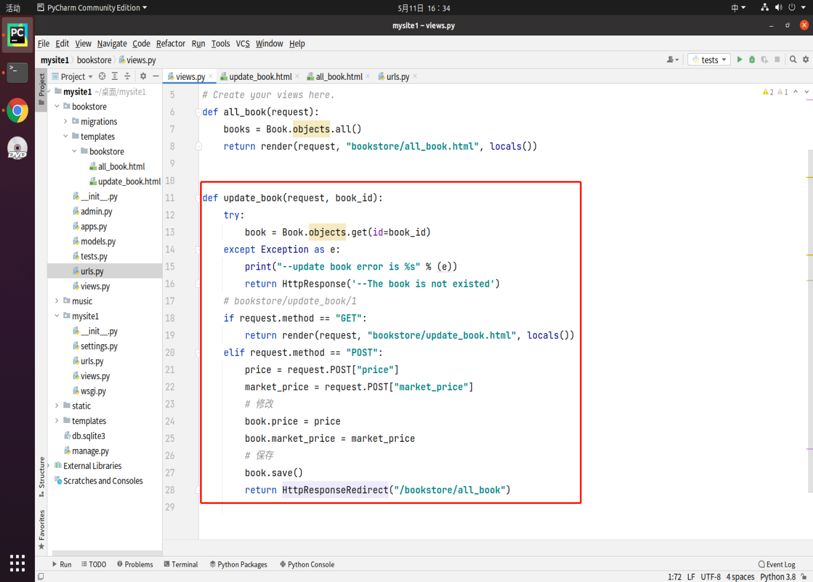Viewport: 813px width, 582px height.
Task: Click the Debug bug icon
Action: coord(752,60)
